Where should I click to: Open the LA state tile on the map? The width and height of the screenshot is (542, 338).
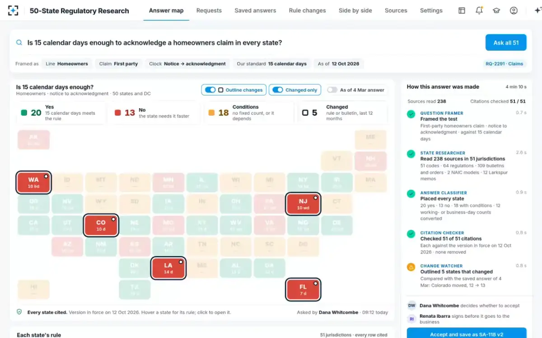tap(168, 269)
